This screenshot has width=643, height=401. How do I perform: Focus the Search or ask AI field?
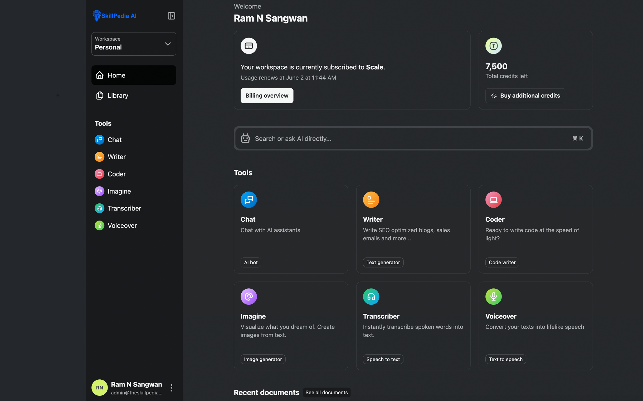(x=413, y=139)
